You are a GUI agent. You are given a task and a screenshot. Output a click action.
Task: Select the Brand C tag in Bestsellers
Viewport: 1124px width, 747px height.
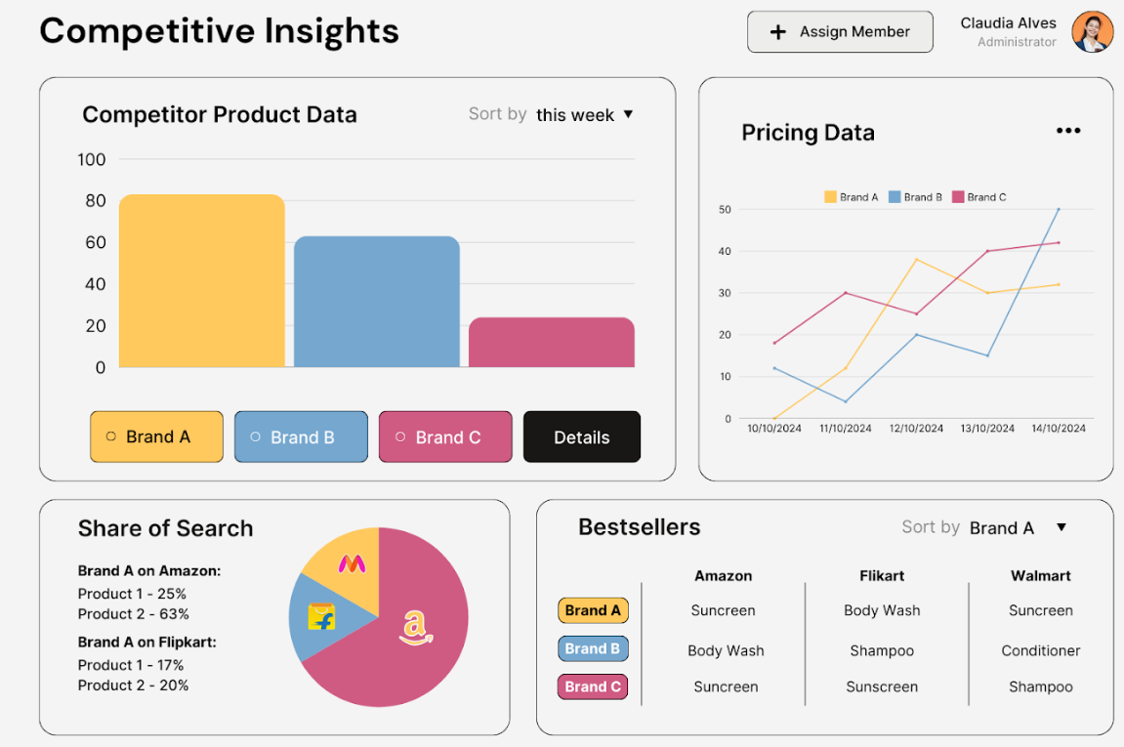(593, 686)
